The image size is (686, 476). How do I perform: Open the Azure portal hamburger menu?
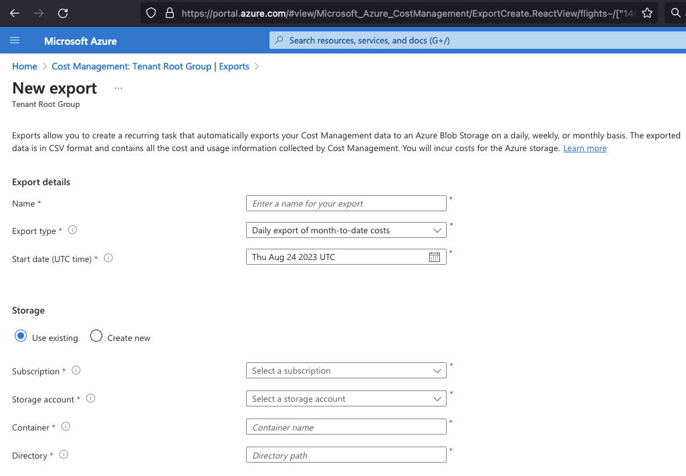[x=15, y=40]
